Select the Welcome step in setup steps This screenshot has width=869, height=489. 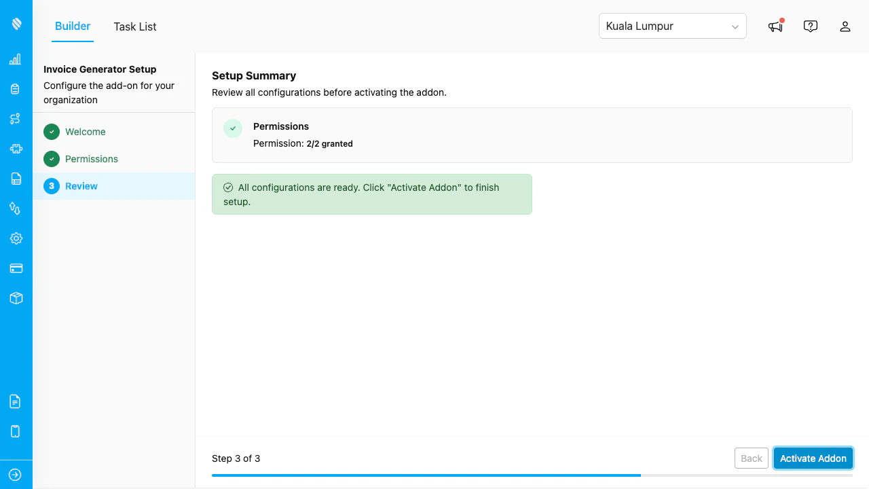86,132
